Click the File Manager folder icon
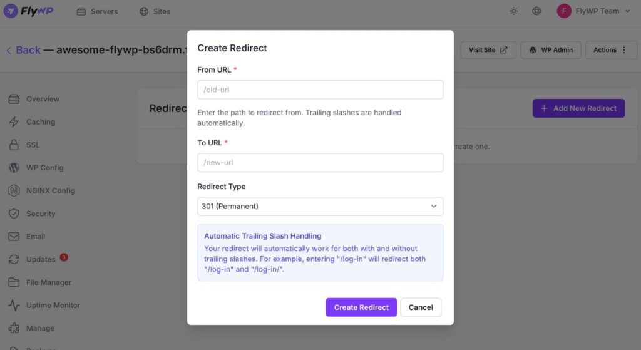 point(14,282)
